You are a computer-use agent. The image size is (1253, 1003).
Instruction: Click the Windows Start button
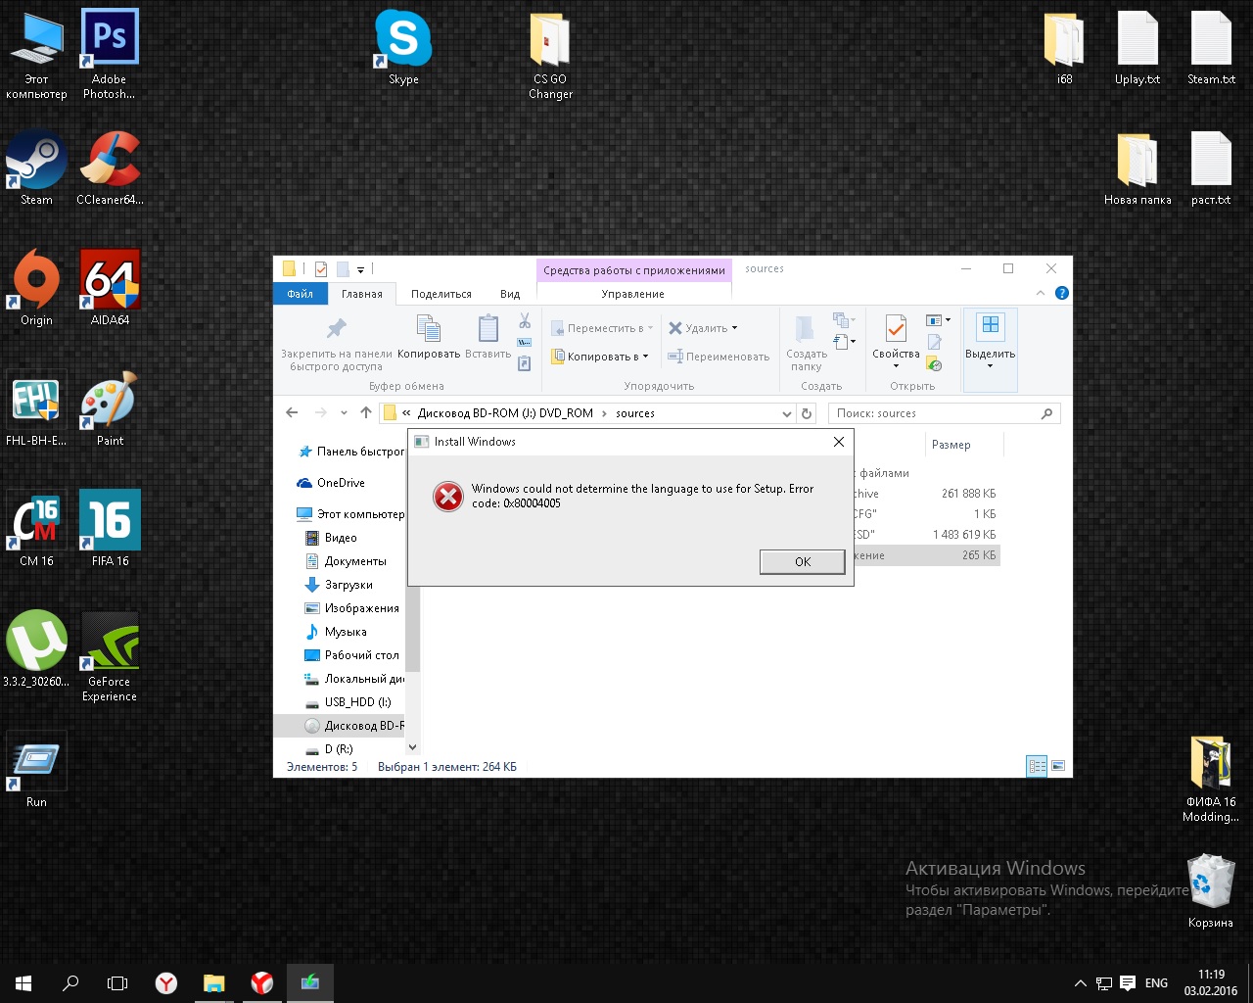[x=23, y=982]
